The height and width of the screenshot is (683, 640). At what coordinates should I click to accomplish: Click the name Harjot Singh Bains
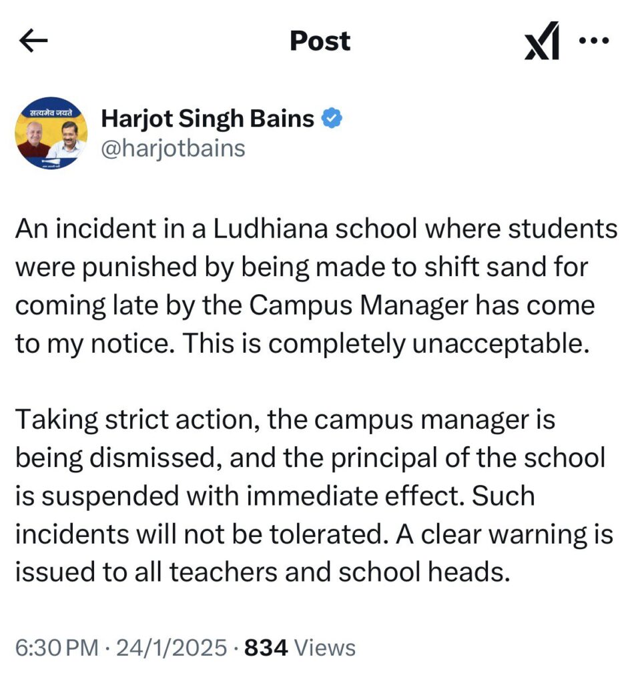[x=208, y=119]
